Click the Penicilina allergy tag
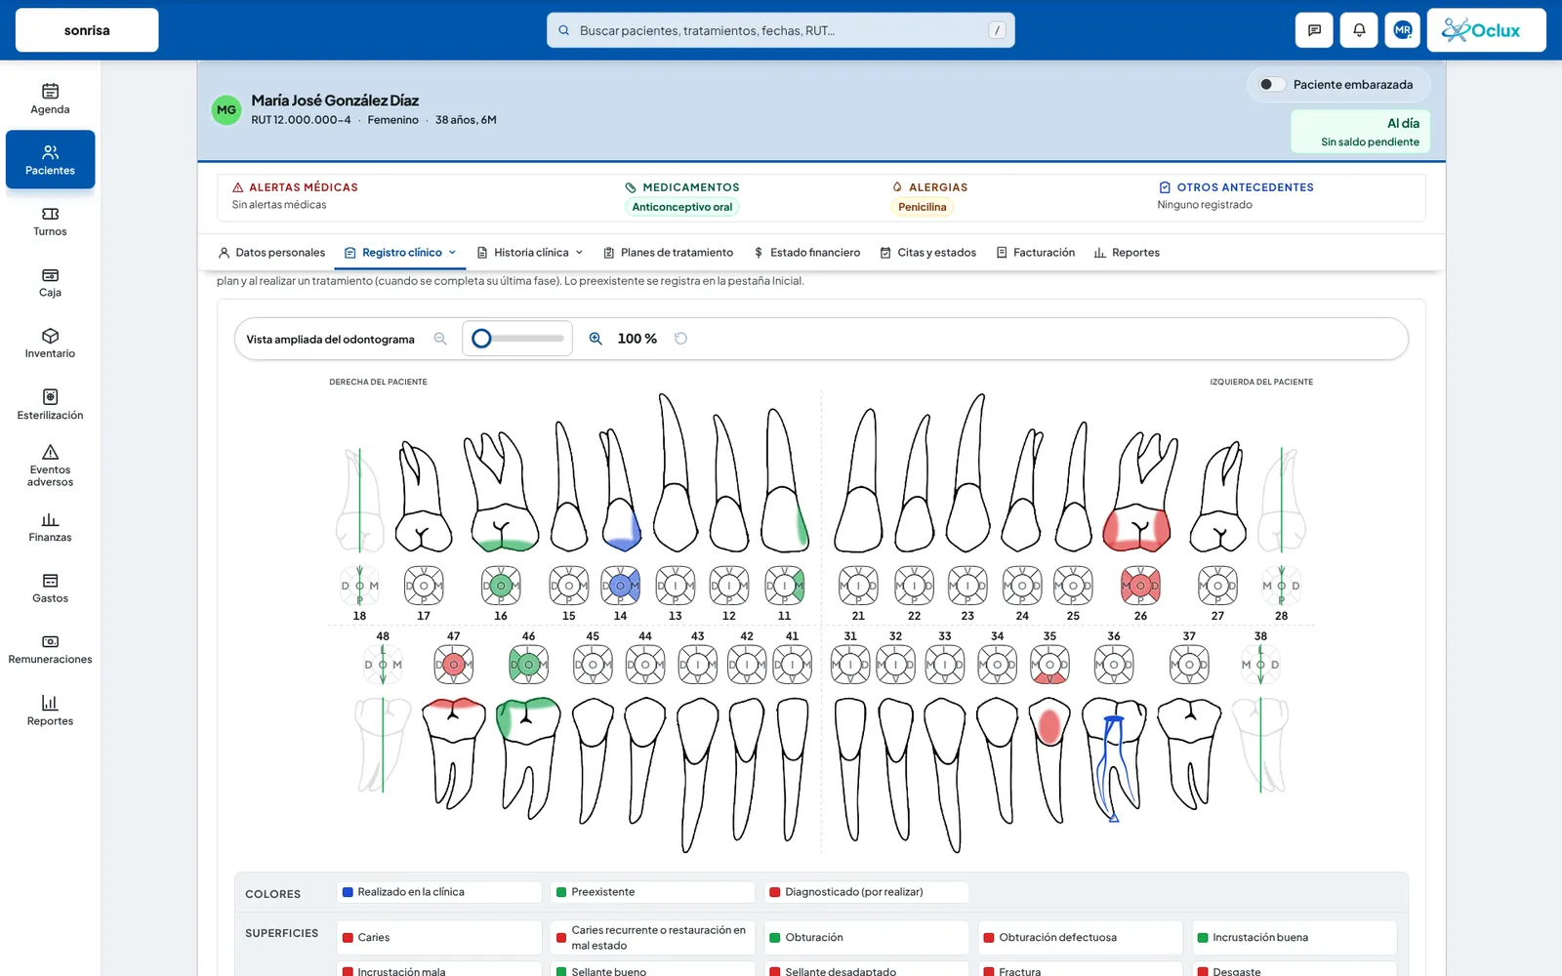The image size is (1562, 976). (x=923, y=207)
